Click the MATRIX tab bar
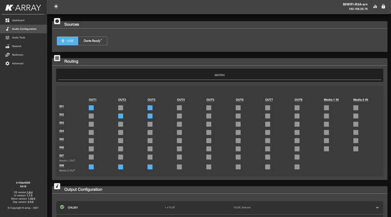The height and width of the screenshot is (217, 391). click(x=219, y=75)
